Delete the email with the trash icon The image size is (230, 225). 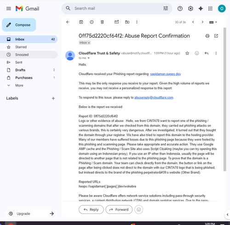coord(102,22)
